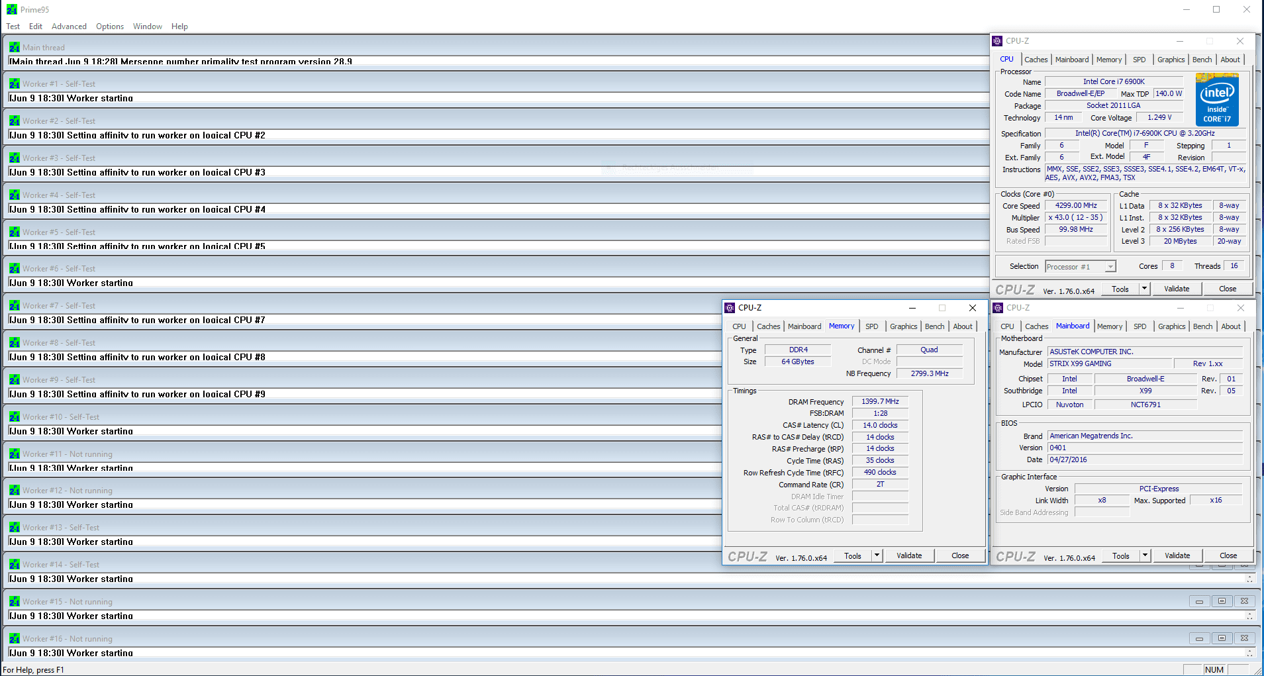Click the NUM indicator in the status bar
Screen dimensions: 1264x676
click(1214, 669)
